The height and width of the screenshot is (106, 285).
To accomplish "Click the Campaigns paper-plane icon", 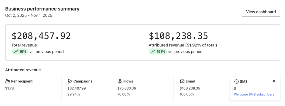I will click(70, 81).
